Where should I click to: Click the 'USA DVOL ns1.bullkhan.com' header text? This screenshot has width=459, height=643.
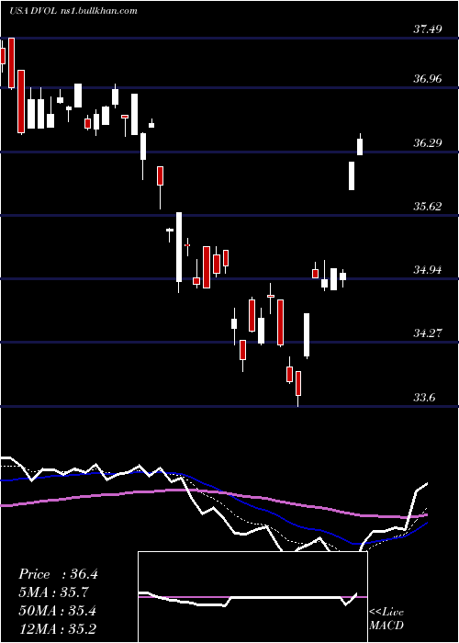pos(73,11)
